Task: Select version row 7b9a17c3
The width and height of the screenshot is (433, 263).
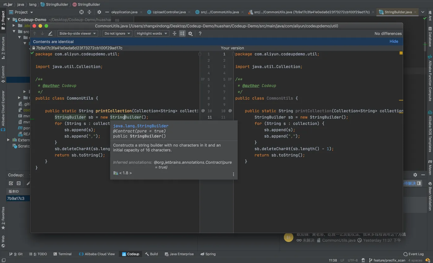Action: point(18,198)
